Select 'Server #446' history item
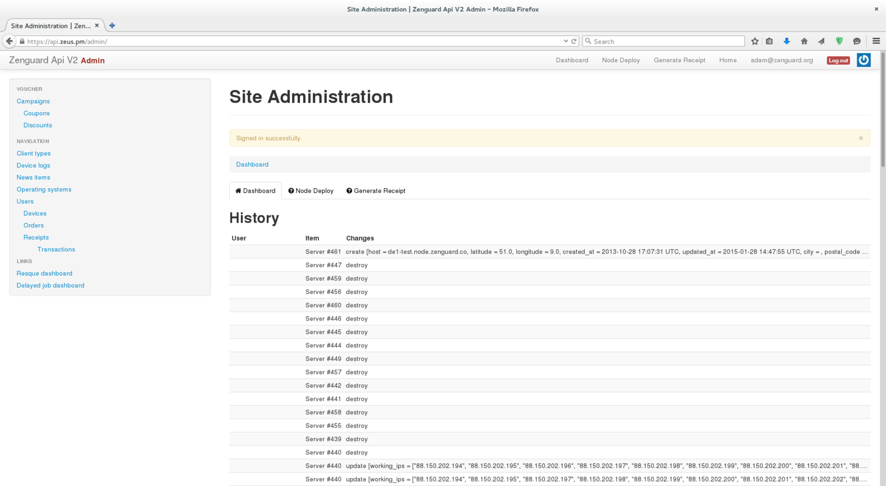Image resolution: width=886 pixels, height=486 pixels. (x=323, y=319)
